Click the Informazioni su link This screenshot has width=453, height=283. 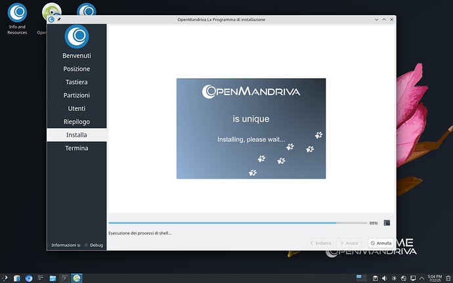pyautogui.click(x=66, y=245)
